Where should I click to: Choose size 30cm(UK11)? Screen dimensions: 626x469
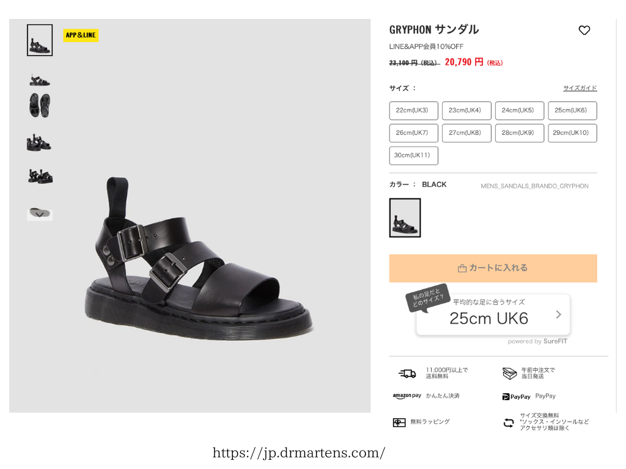coord(414,156)
